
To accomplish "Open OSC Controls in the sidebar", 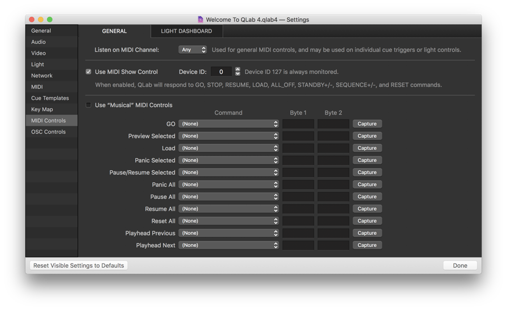I will 49,132.
